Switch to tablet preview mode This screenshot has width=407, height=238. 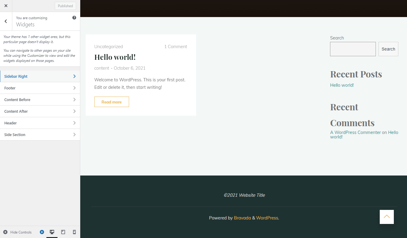click(63, 232)
